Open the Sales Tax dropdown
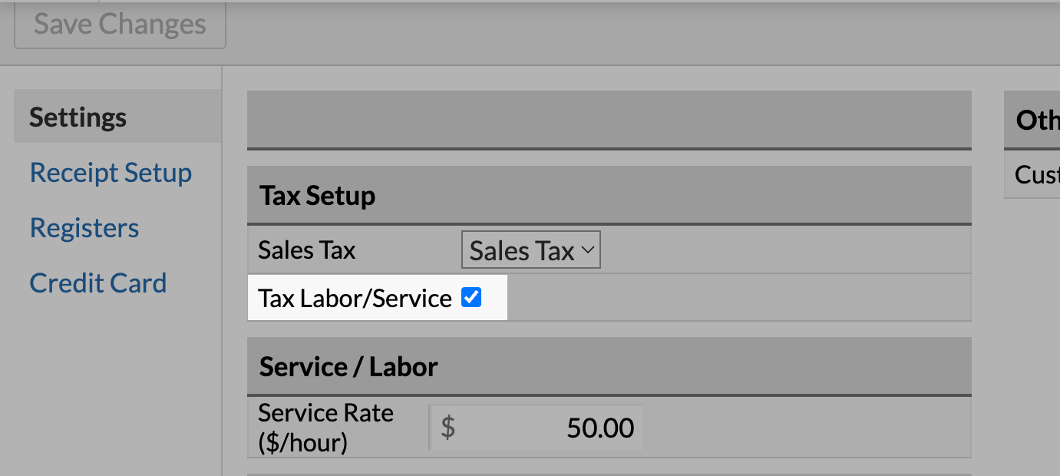This screenshot has width=1060, height=476. coord(530,251)
